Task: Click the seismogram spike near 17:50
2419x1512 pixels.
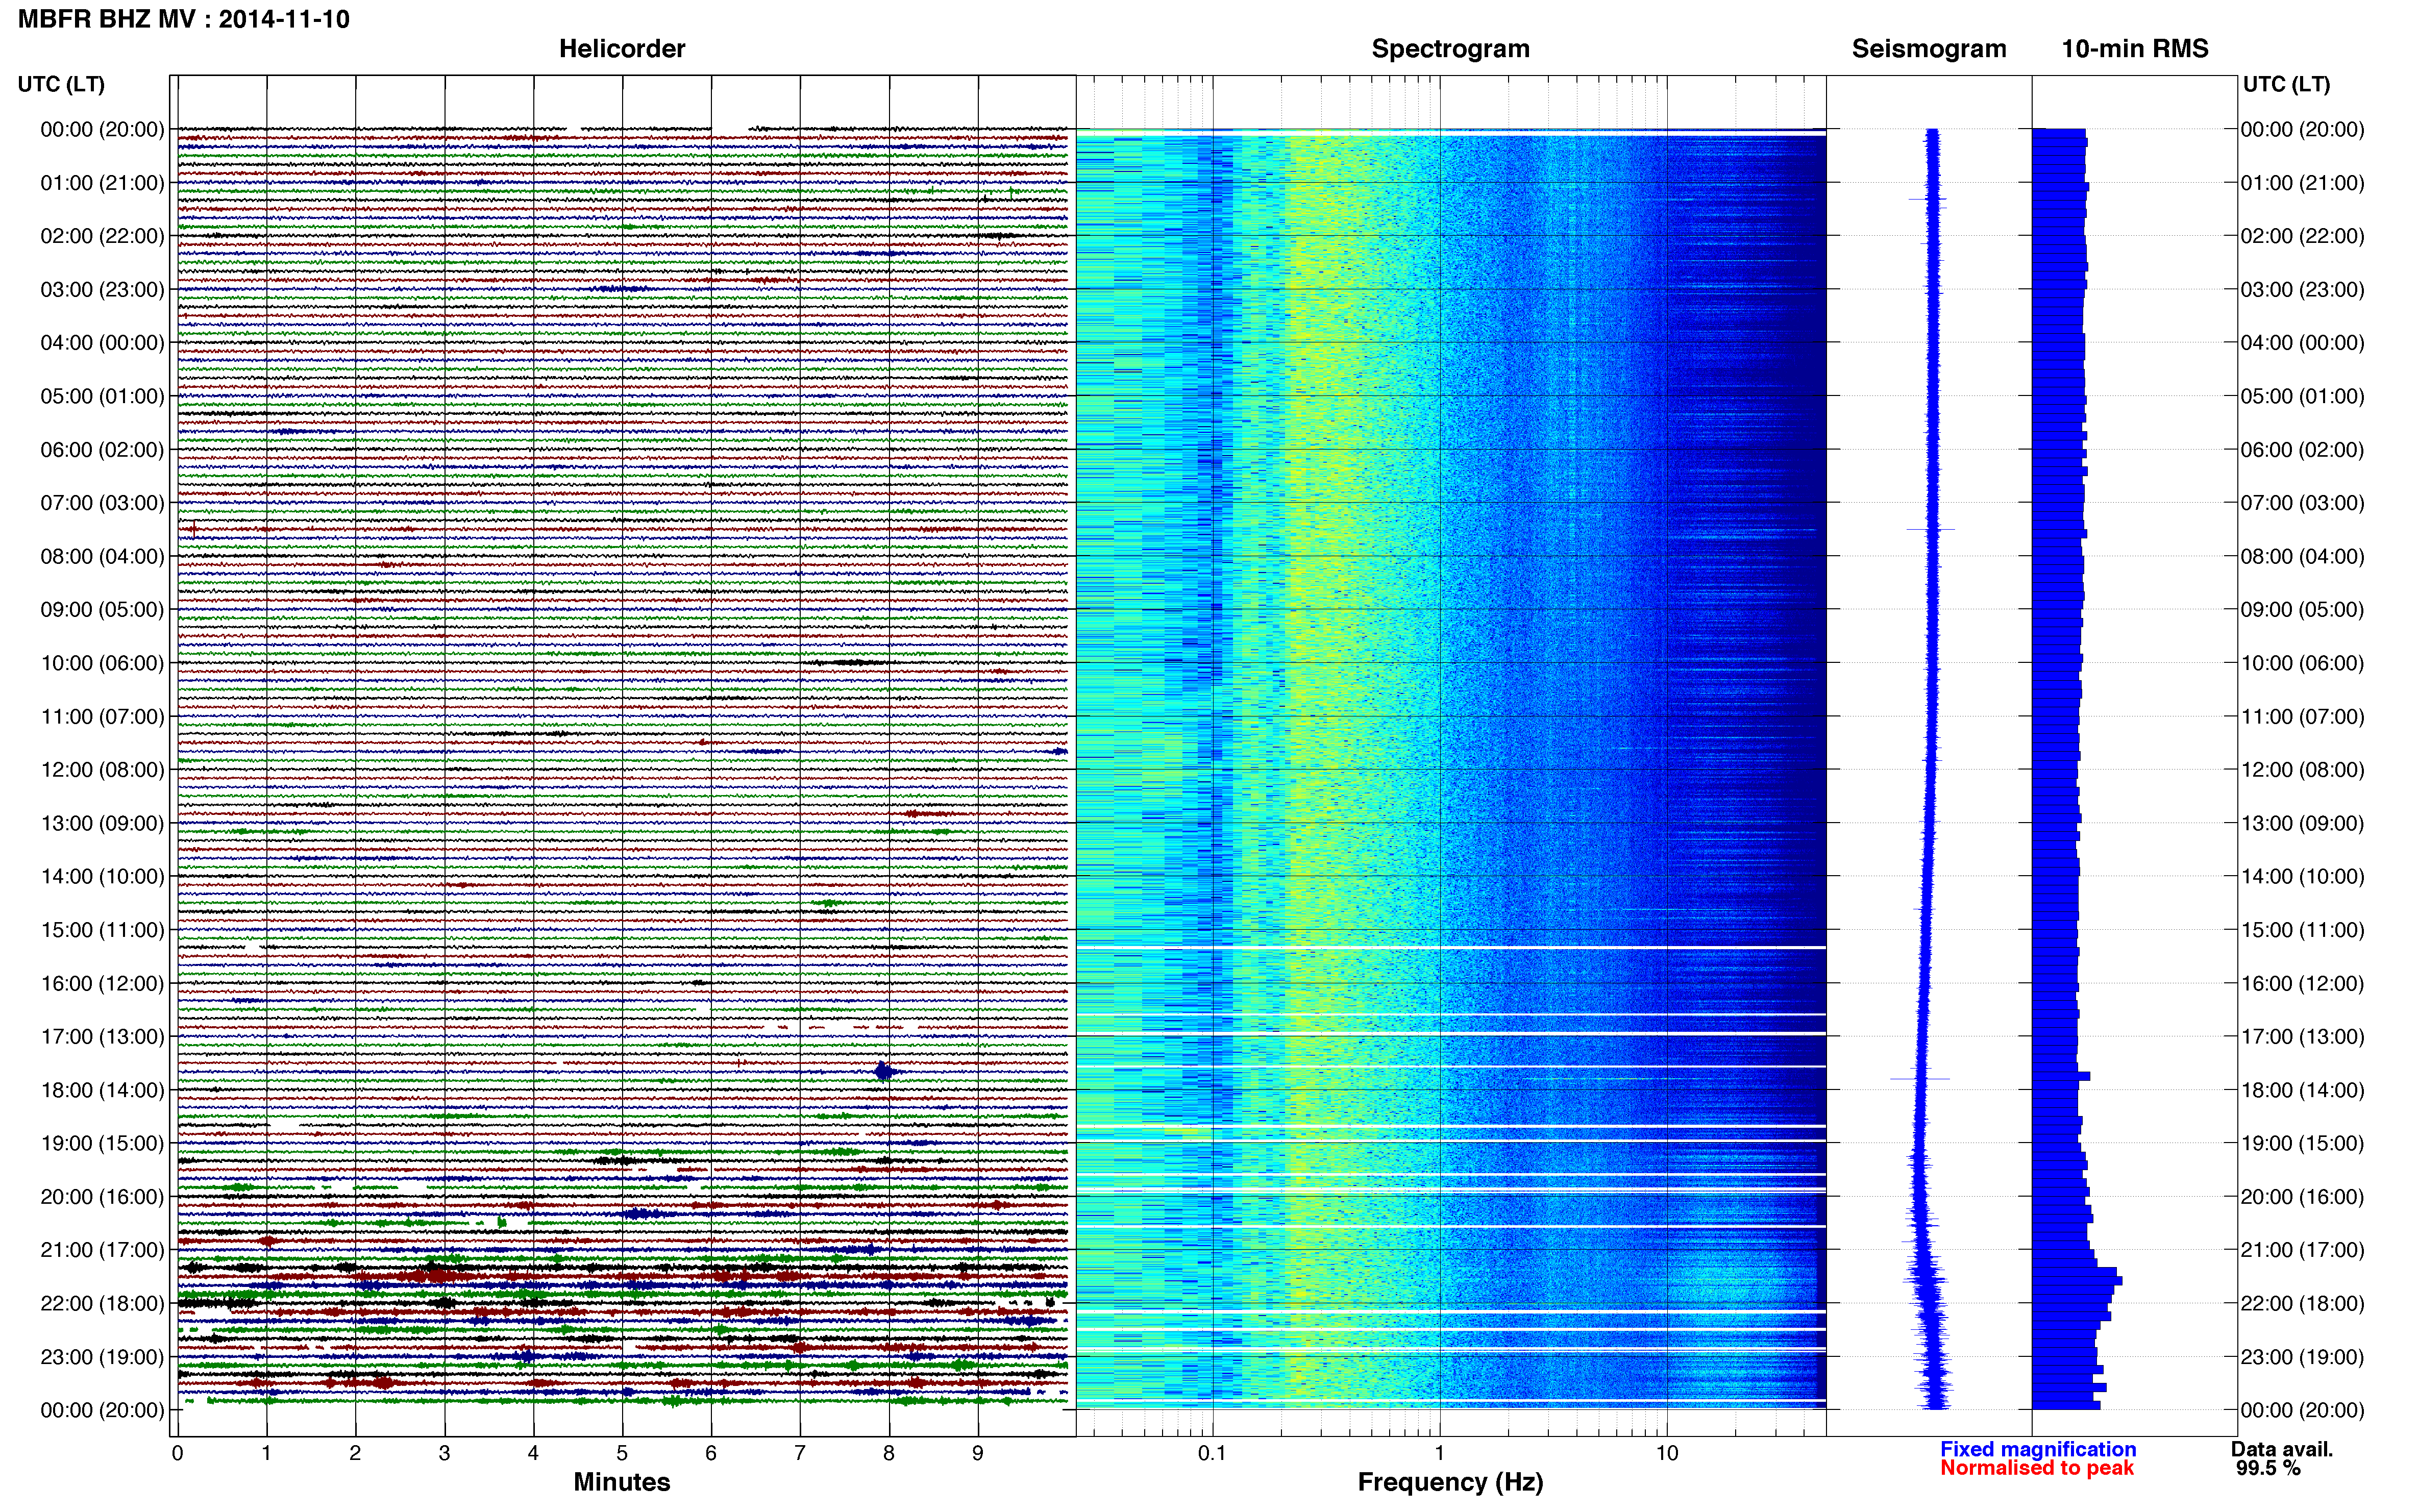Action: [x=1920, y=1079]
